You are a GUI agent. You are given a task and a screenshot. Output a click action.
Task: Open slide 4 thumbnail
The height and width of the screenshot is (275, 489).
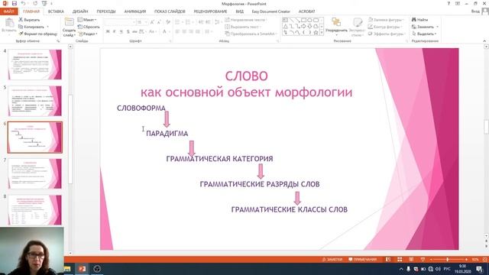[x=34, y=64]
